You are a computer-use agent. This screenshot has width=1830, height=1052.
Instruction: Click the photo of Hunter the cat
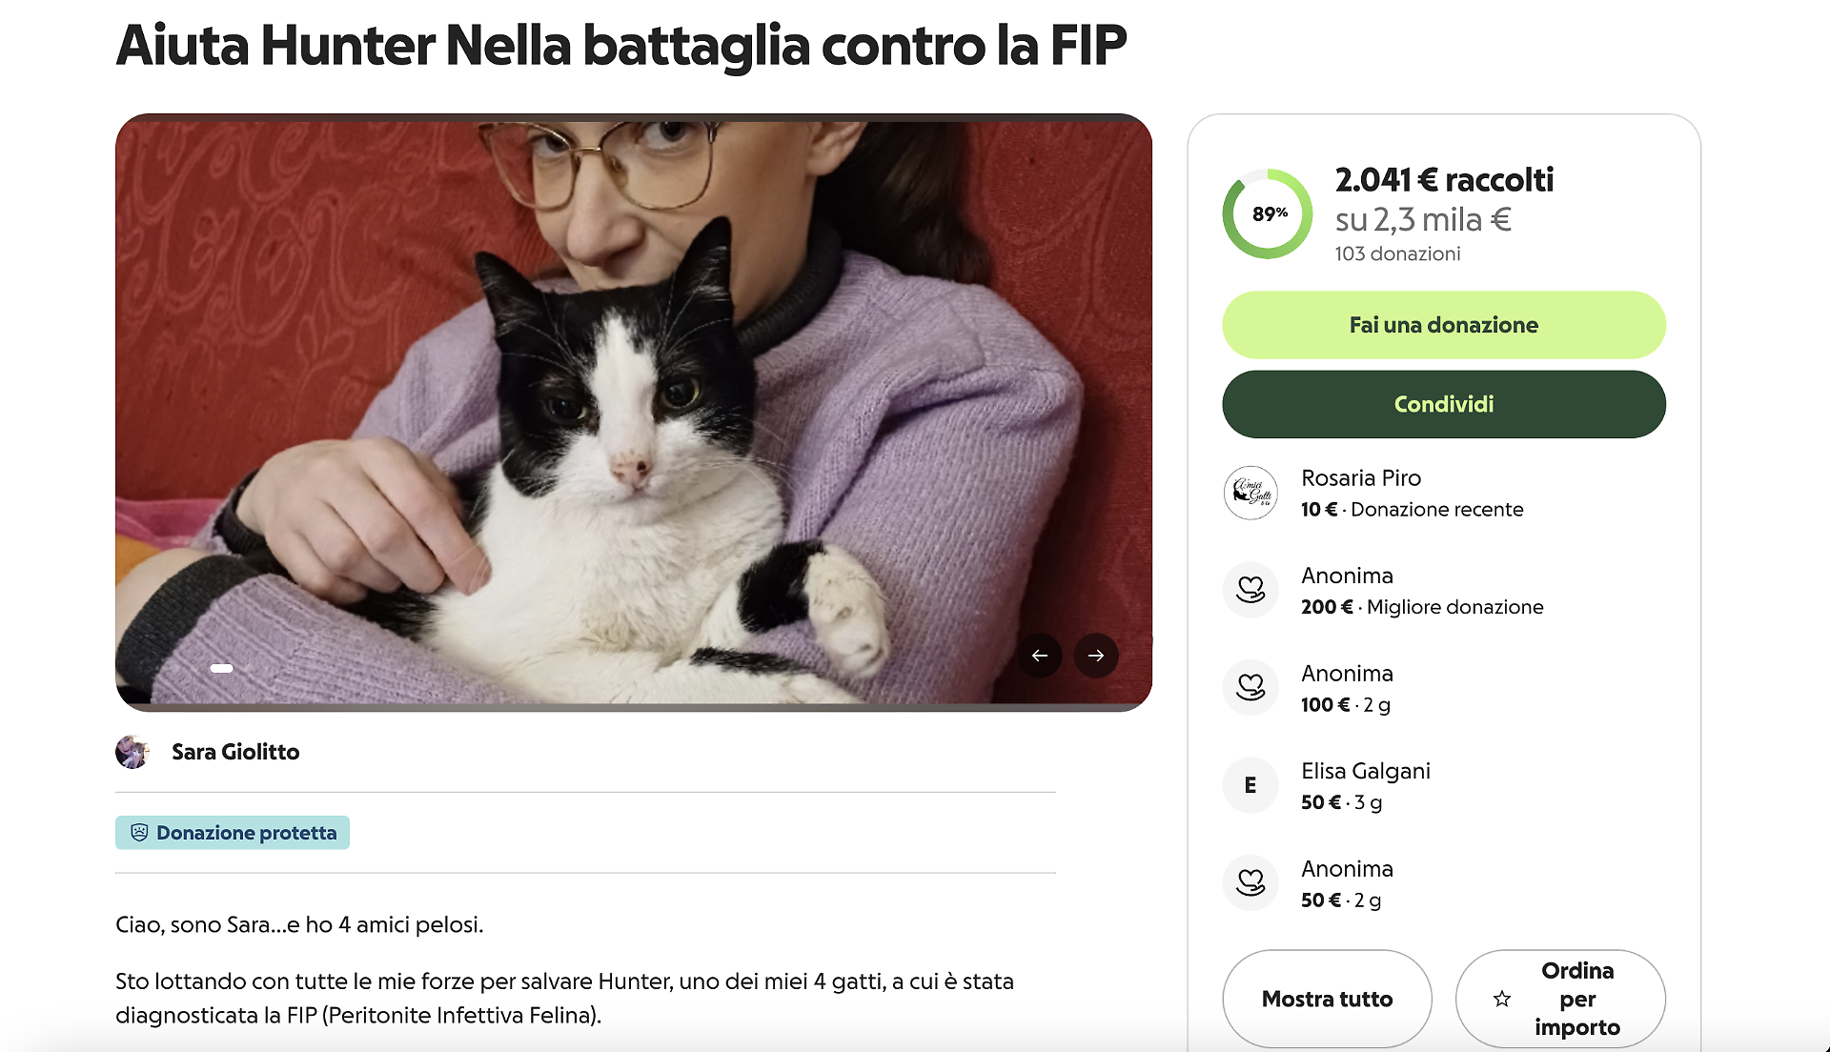coord(633,412)
